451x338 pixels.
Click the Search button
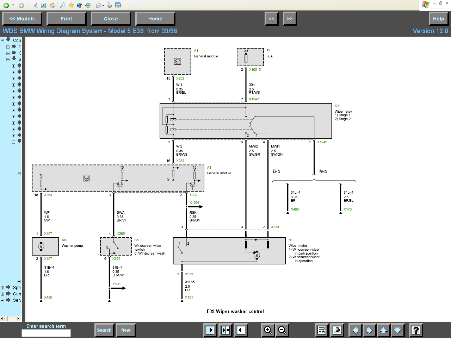coord(104,330)
